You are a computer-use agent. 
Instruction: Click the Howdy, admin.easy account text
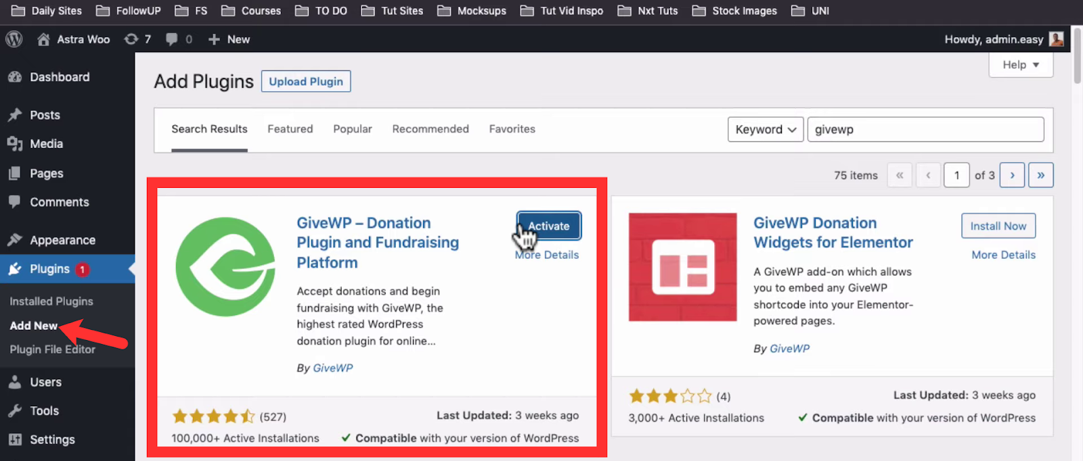coord(994,39)
